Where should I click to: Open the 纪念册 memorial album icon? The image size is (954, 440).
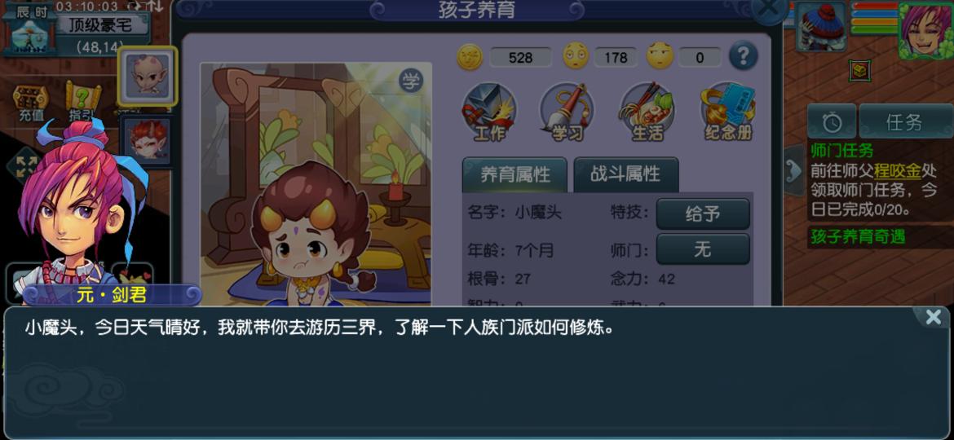(727, 112)
